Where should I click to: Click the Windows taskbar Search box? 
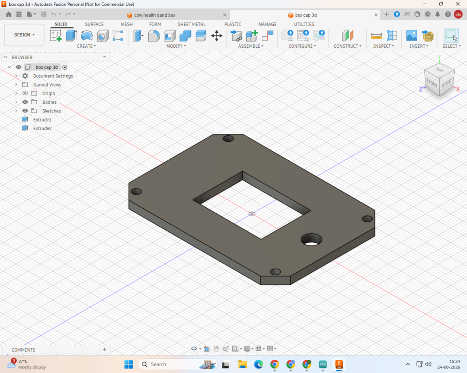(x=177, y=364)
